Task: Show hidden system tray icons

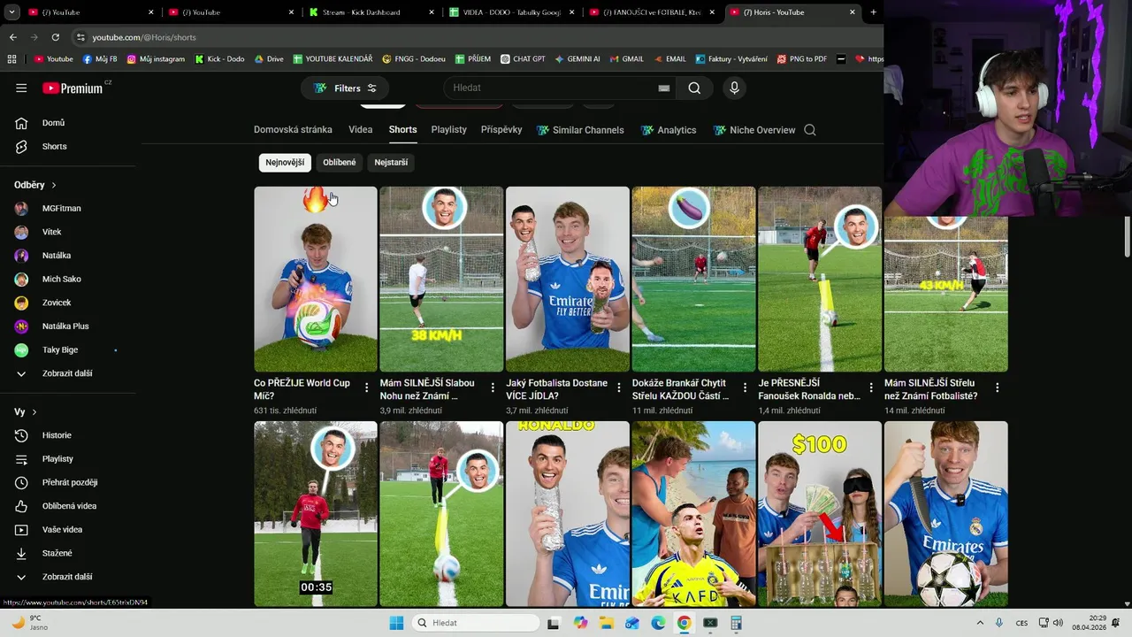Action: pyautogui.click(x=979, y=623)
